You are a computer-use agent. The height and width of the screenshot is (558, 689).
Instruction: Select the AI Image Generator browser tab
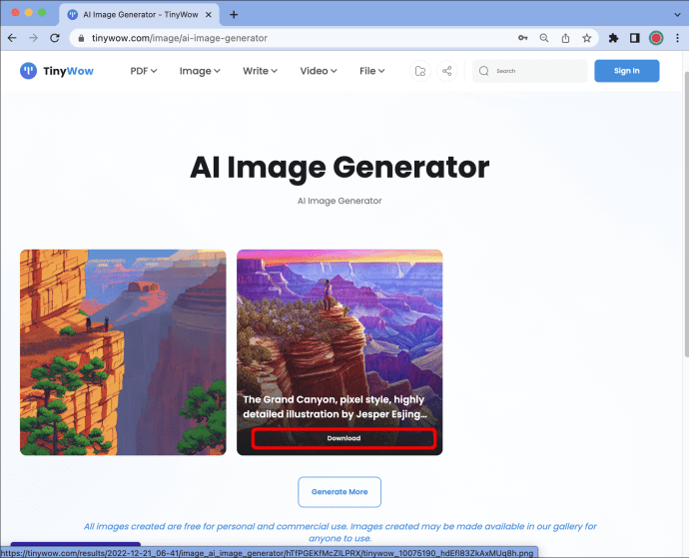coord(139,15)
